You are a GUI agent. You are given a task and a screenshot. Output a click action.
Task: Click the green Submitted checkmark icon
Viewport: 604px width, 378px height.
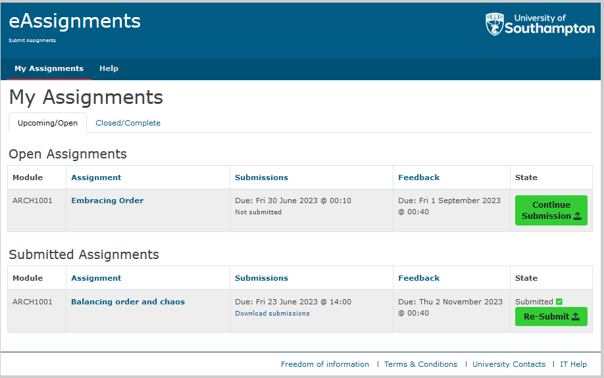coord(559,302)
